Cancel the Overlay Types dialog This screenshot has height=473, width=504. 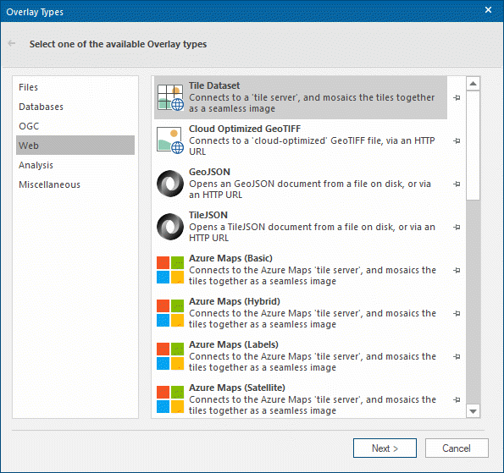pos(457,448)
